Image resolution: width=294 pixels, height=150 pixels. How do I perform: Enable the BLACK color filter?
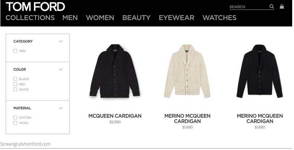point(15,79)
